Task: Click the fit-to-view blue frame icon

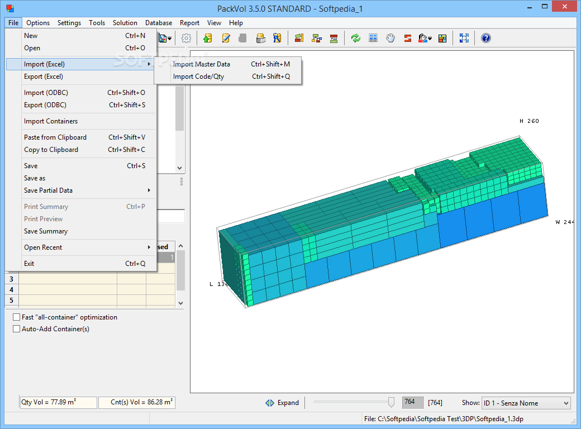Action: click(464, 38)
